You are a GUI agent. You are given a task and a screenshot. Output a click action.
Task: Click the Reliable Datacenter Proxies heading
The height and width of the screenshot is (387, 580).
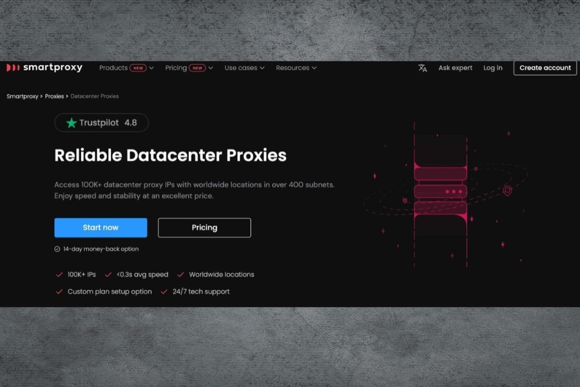click(x=170, y=155)
